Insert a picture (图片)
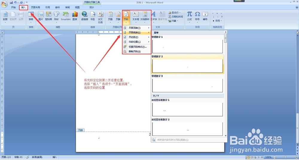Screen dimensions: 299x160 41,16
